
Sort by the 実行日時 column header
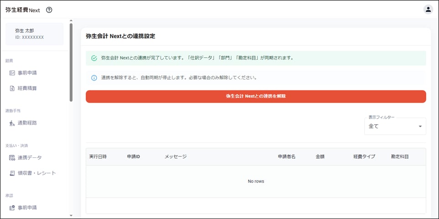98,157
